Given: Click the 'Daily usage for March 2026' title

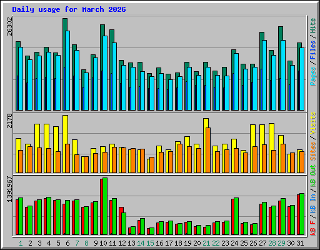Looking at the screenshot, I should click(x=69, y=9).
